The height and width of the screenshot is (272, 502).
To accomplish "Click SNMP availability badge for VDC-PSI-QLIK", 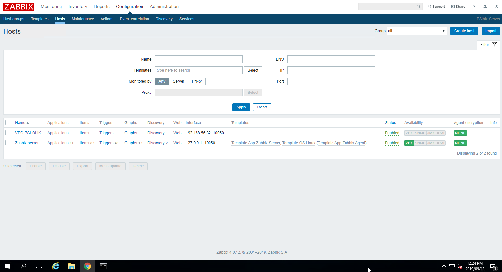I will pos(420,133).
